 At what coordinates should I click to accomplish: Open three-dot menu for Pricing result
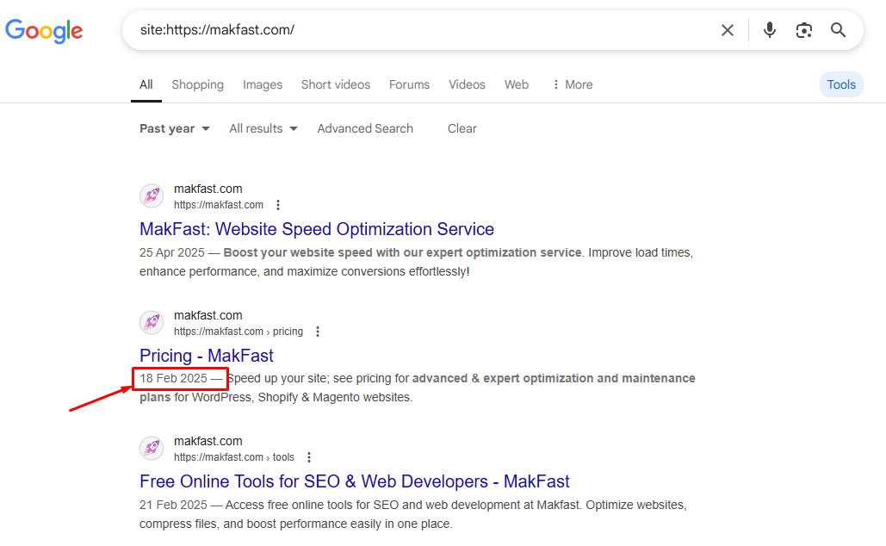pyautogui.click(x=318, y=332)
